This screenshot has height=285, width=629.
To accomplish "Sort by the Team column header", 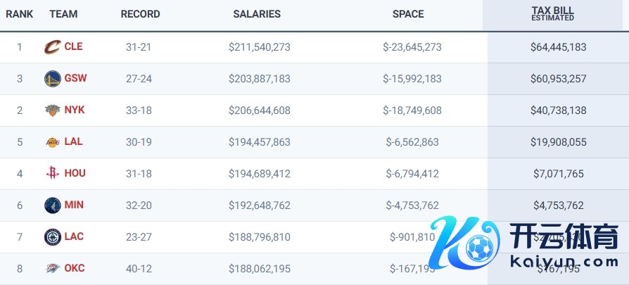I will [63, 14].
